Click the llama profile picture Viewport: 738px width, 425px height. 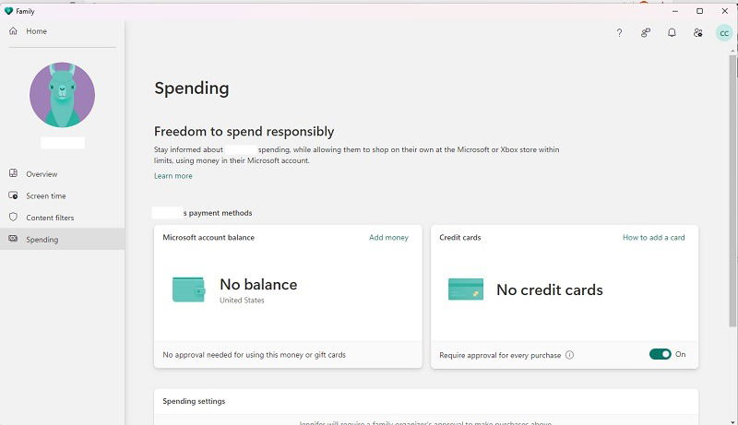click(x=62, y=95)
